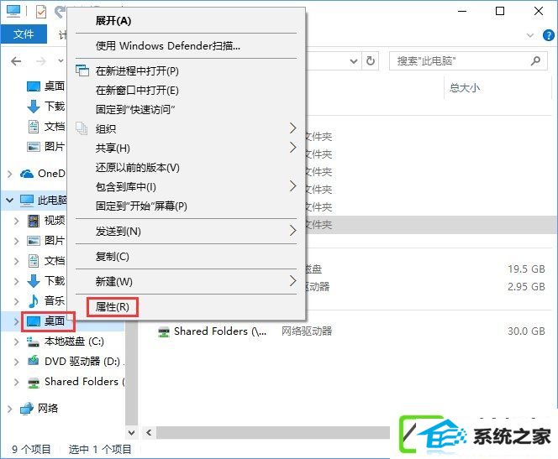
Task: Open the Help question mark icon
Action: 549,35
